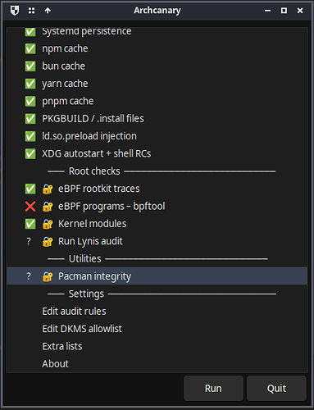Select the 'Pacman integrity' label
The height and width of the screenshot is (410, 314).
(x=94, y=276)
